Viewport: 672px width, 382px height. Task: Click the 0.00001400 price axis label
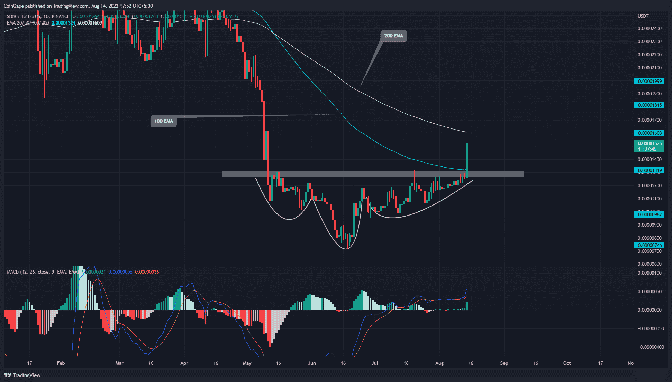[x=650, y=159]
